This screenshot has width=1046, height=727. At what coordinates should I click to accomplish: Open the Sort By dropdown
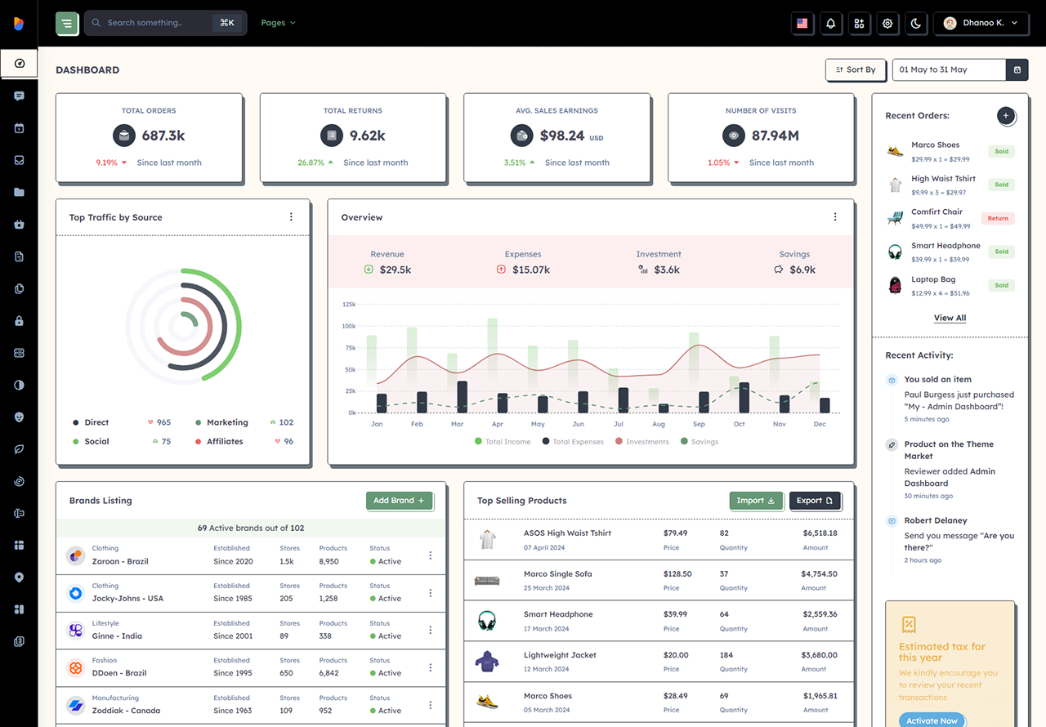[856, 69]
